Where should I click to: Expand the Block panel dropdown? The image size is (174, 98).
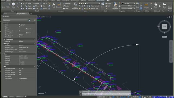tap(106, 11)
